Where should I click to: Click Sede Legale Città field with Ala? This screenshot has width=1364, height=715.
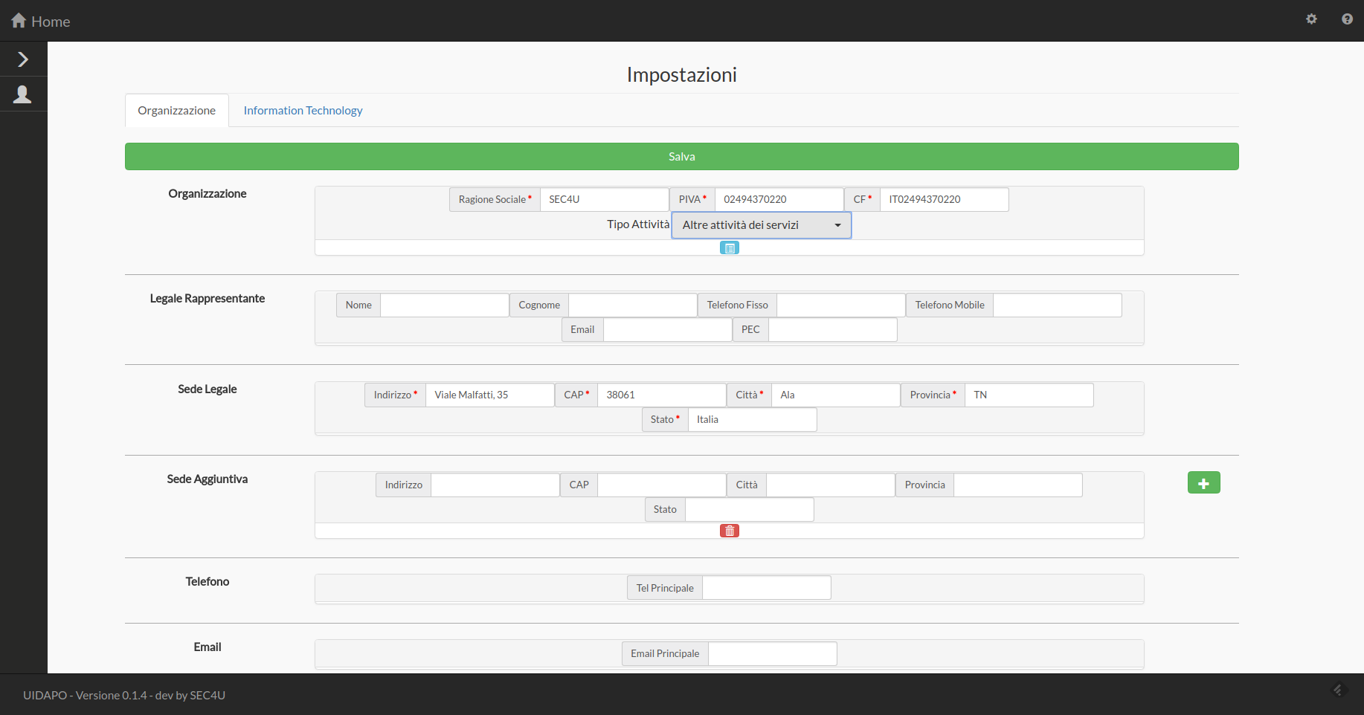tap(836, 395)
